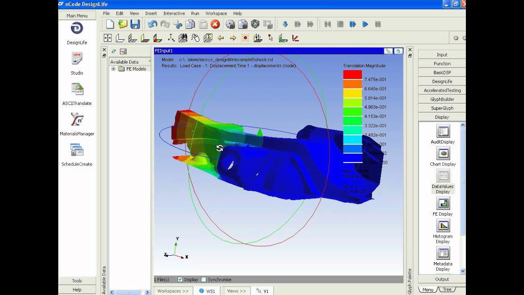Open the Workspace menu
Image resolution: width=524 pixels, height=295 pixels.
coord(216,13)
